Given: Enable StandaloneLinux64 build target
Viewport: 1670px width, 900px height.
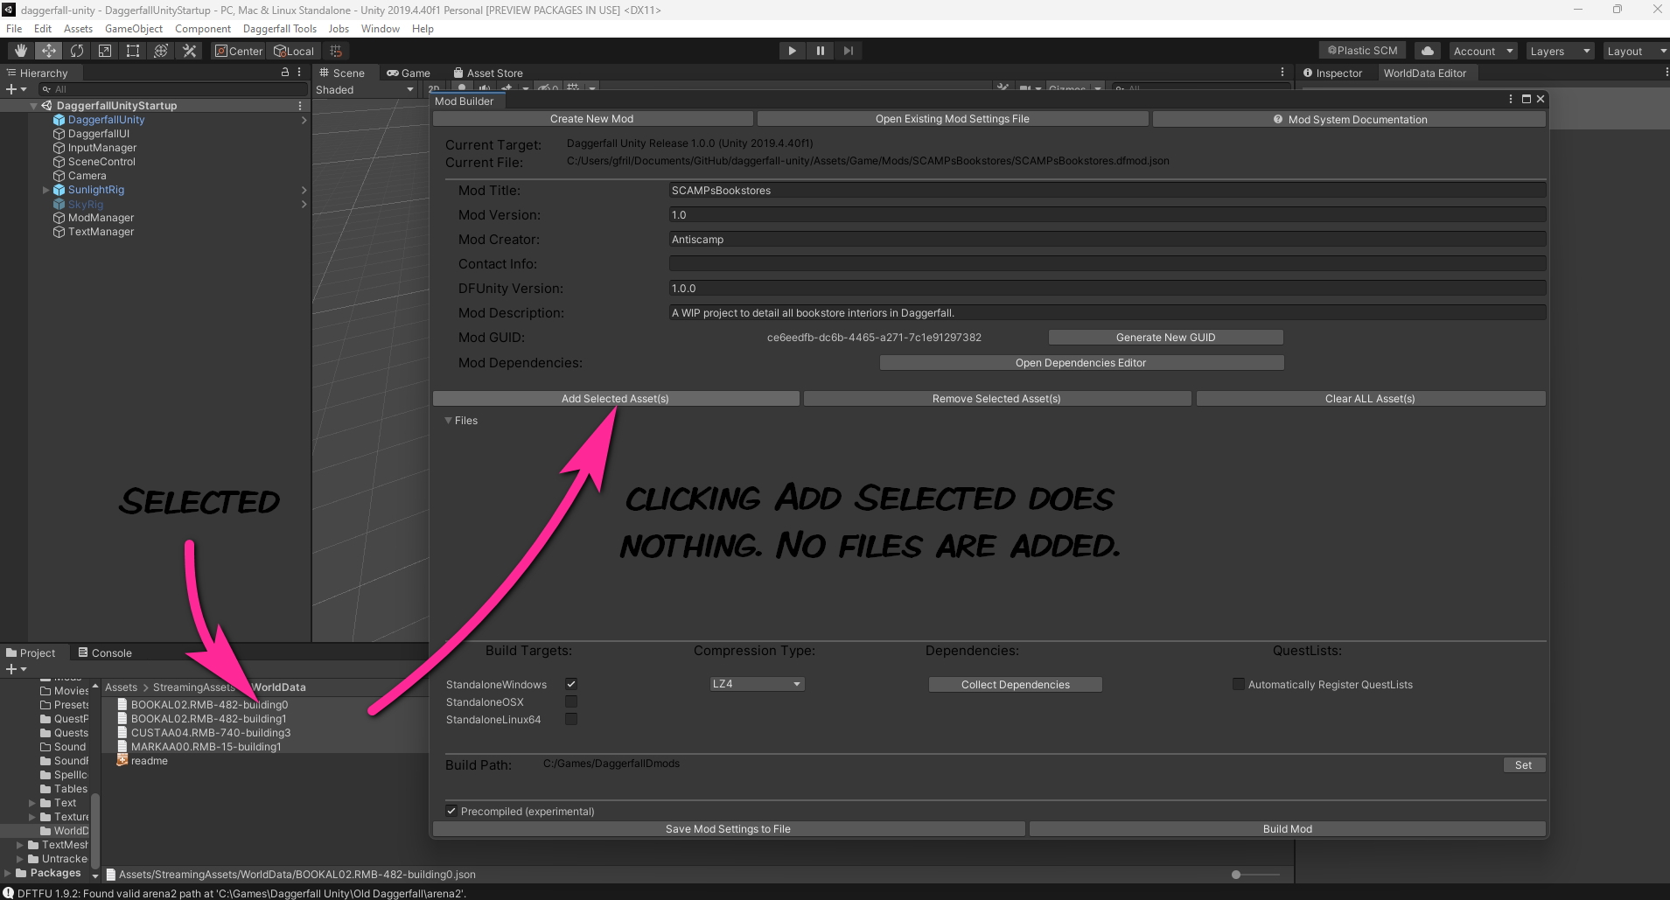Looking at the screenshot, I should (x=571, y=719).
